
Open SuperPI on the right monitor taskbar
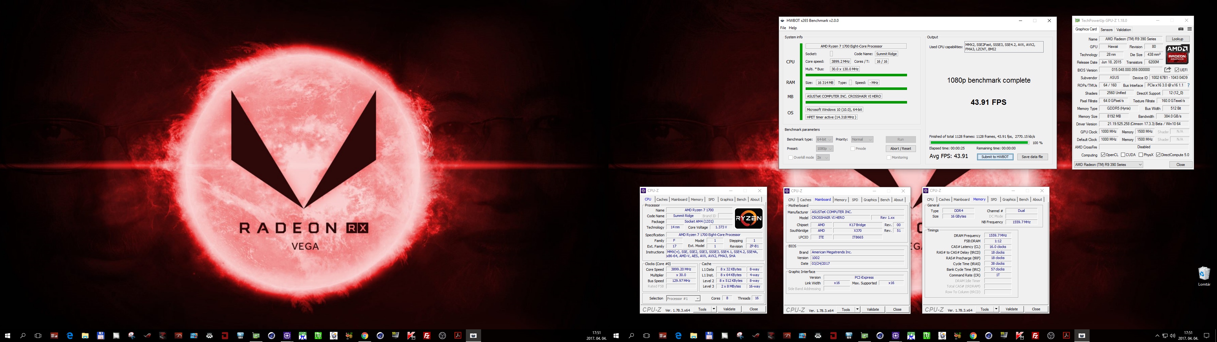tap(911, 335)
